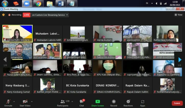Click the red LIVE indicator

coord(27,15)
